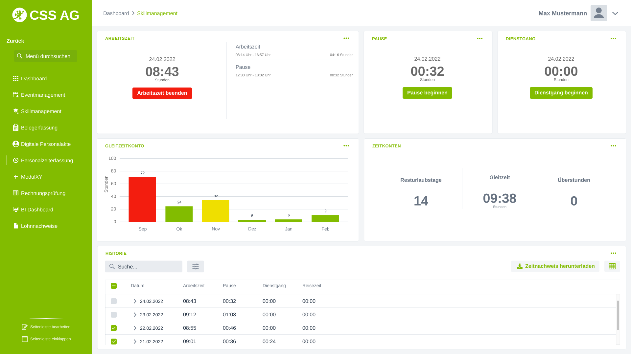The height and width of the screenshot is (354, 631).
Task: Open the user dropdown arrow next to avatar
Action: (x=615, y=13)
